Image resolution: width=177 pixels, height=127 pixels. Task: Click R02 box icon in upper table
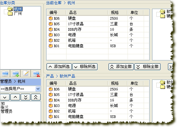[51, 40]
